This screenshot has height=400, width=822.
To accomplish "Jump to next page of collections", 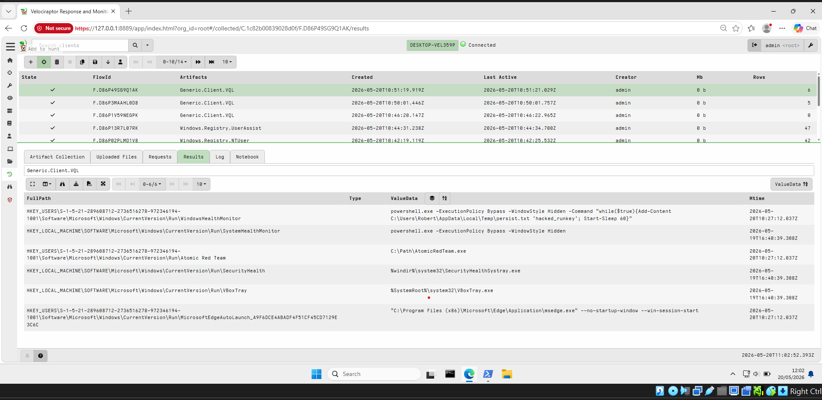I will click(198, 62).
